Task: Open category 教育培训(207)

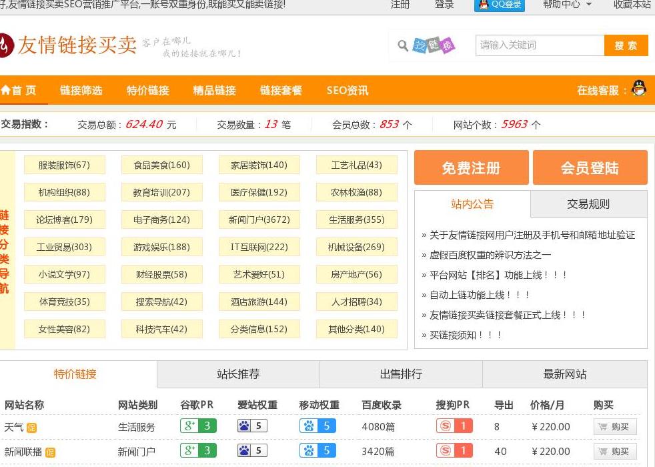Action: [x=161, y=193]
